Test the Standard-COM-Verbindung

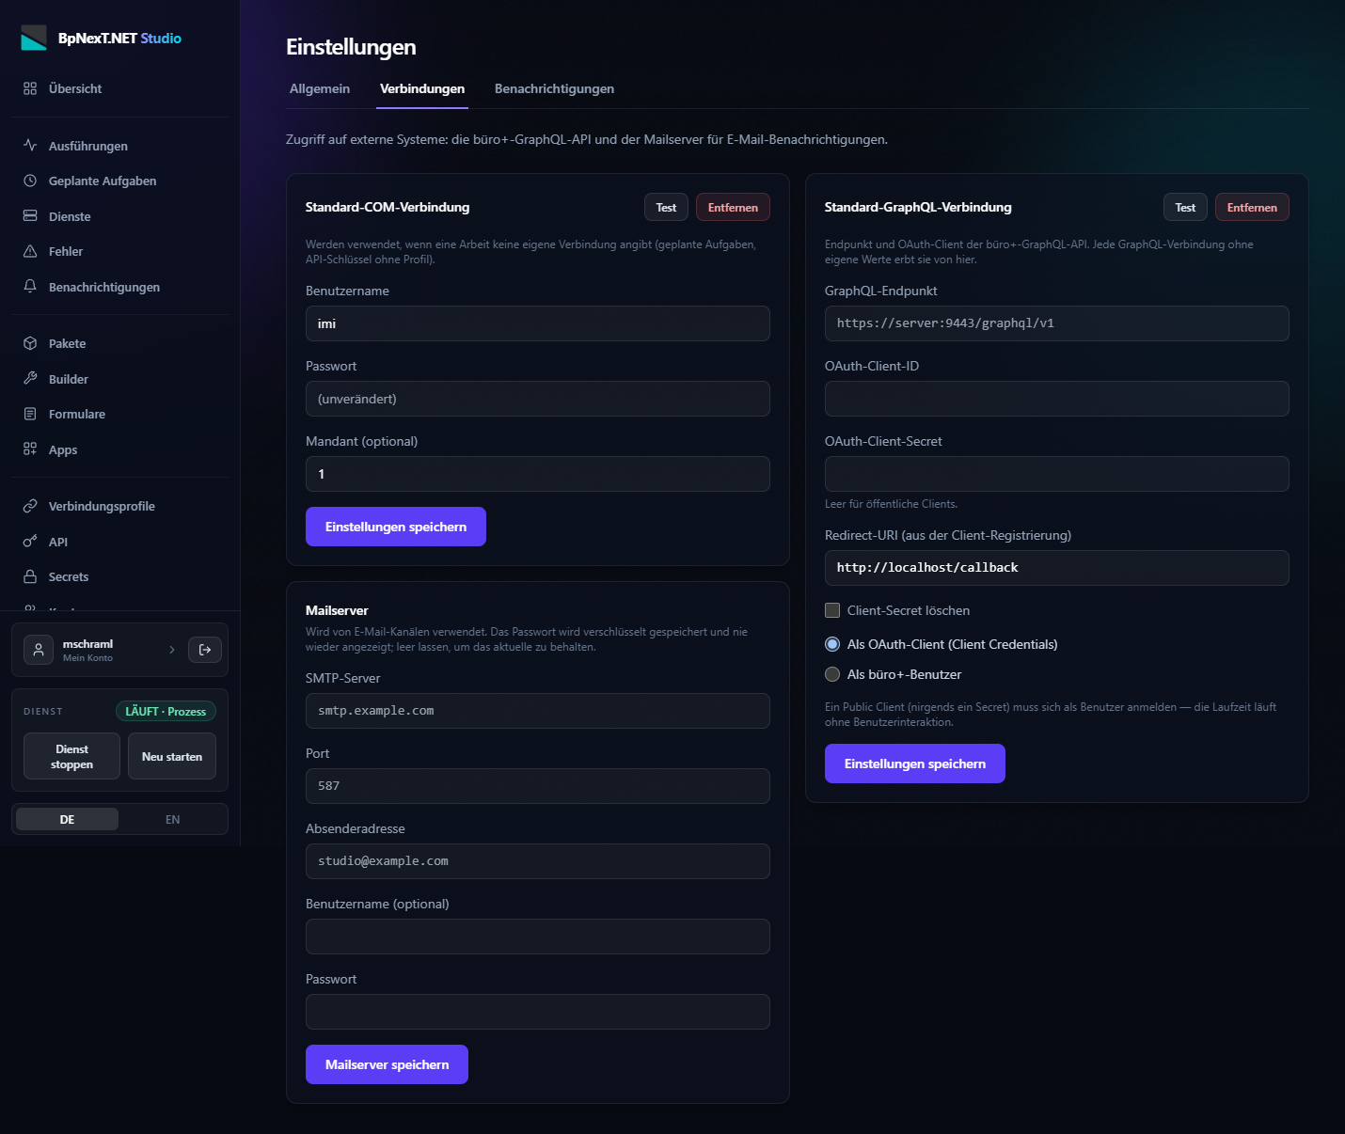coord(666,208)
